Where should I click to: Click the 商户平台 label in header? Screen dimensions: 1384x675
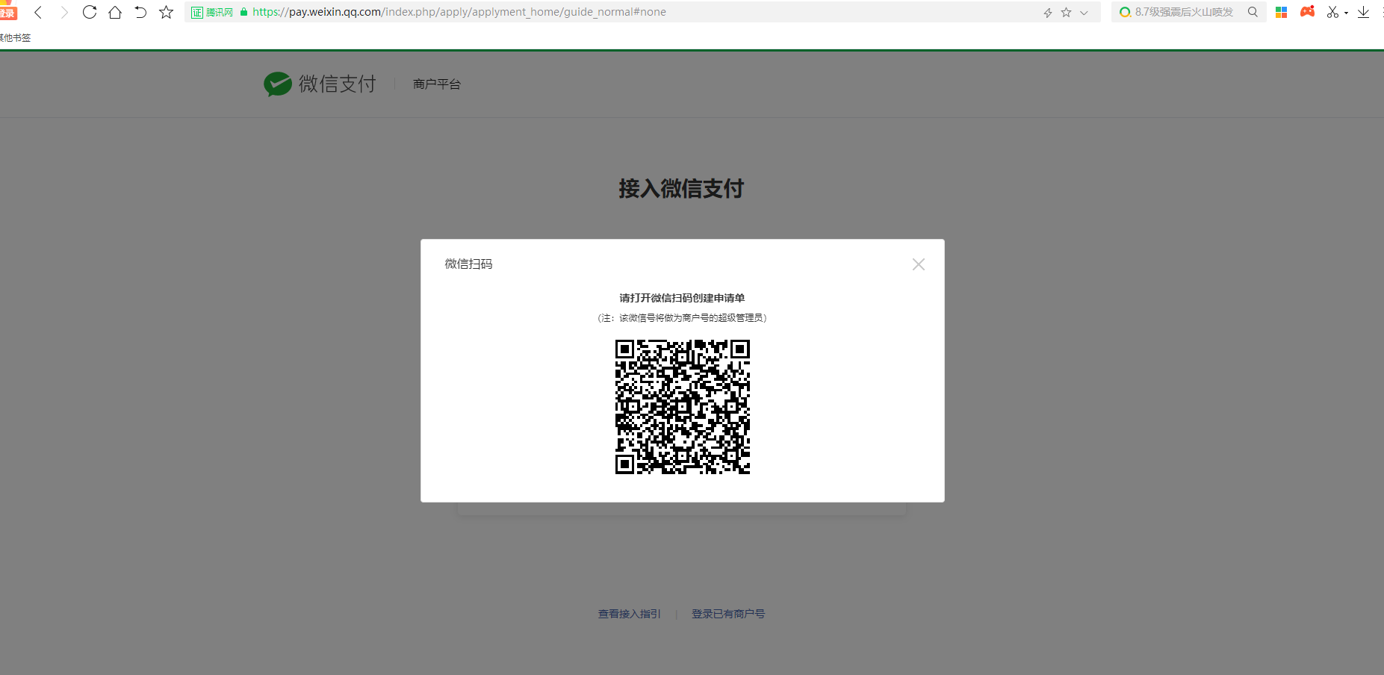(x=437, y=84)
